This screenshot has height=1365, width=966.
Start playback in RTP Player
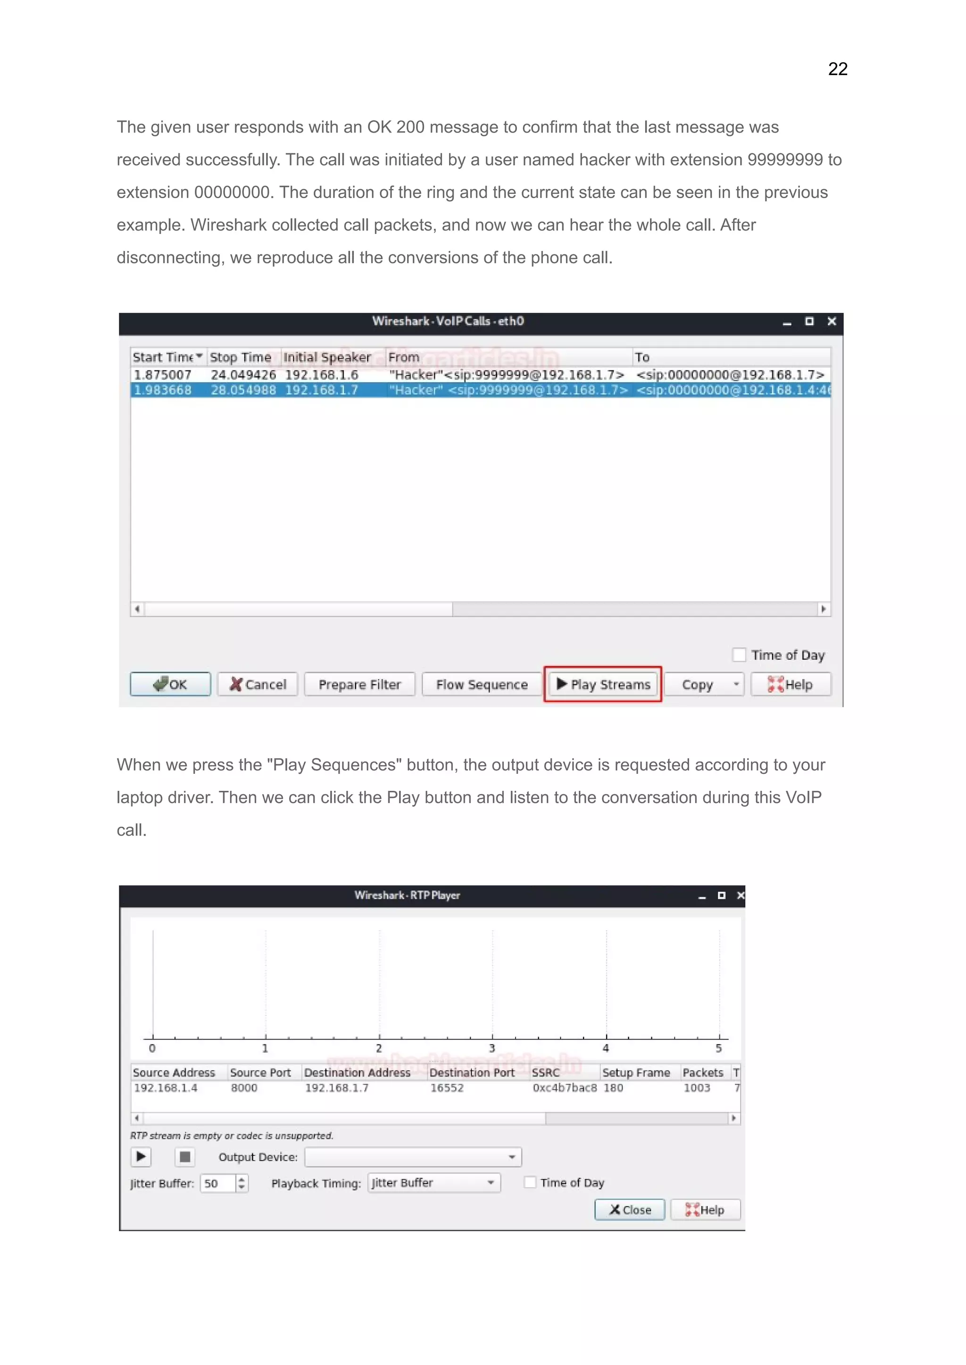(x=141, y=1156)
